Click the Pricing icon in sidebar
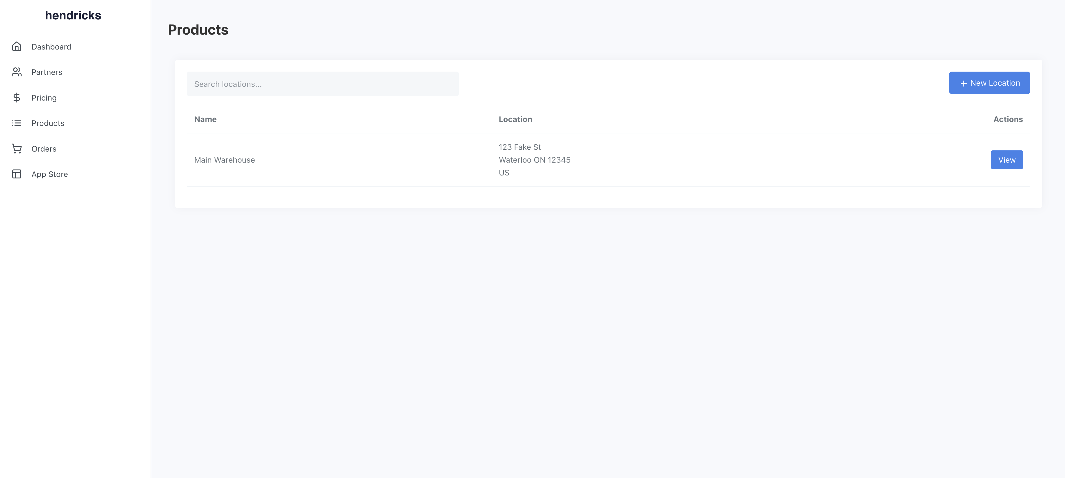 pyautogui.click(x=16, y=98)
